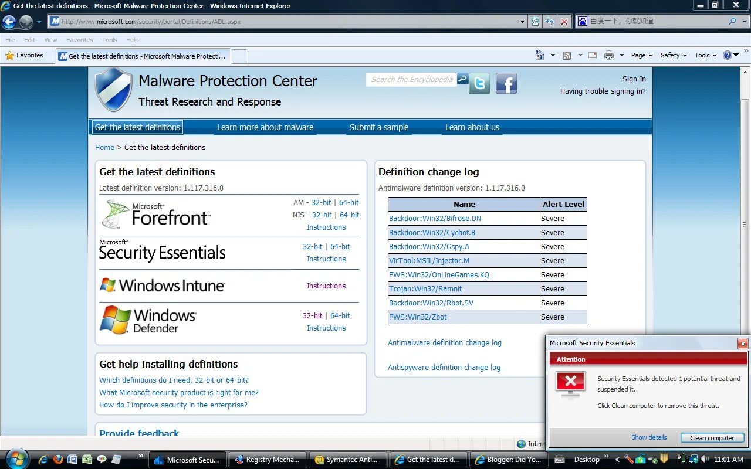The image size is (751, 469).
Task: Open the Home page icon in command bar
Action: (540, 55)
